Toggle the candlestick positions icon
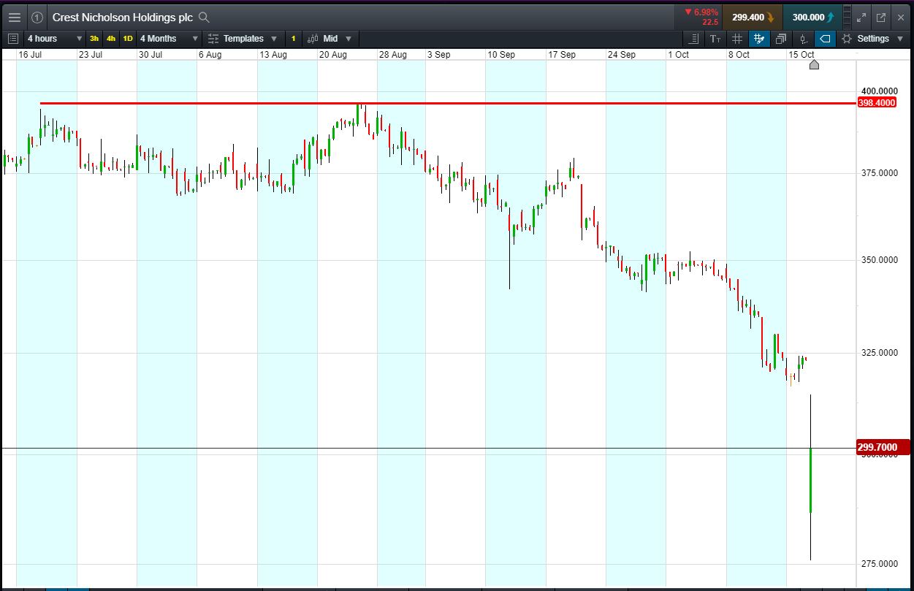The width and height of the screenshot is (914, 591). [x=803, y=39]
